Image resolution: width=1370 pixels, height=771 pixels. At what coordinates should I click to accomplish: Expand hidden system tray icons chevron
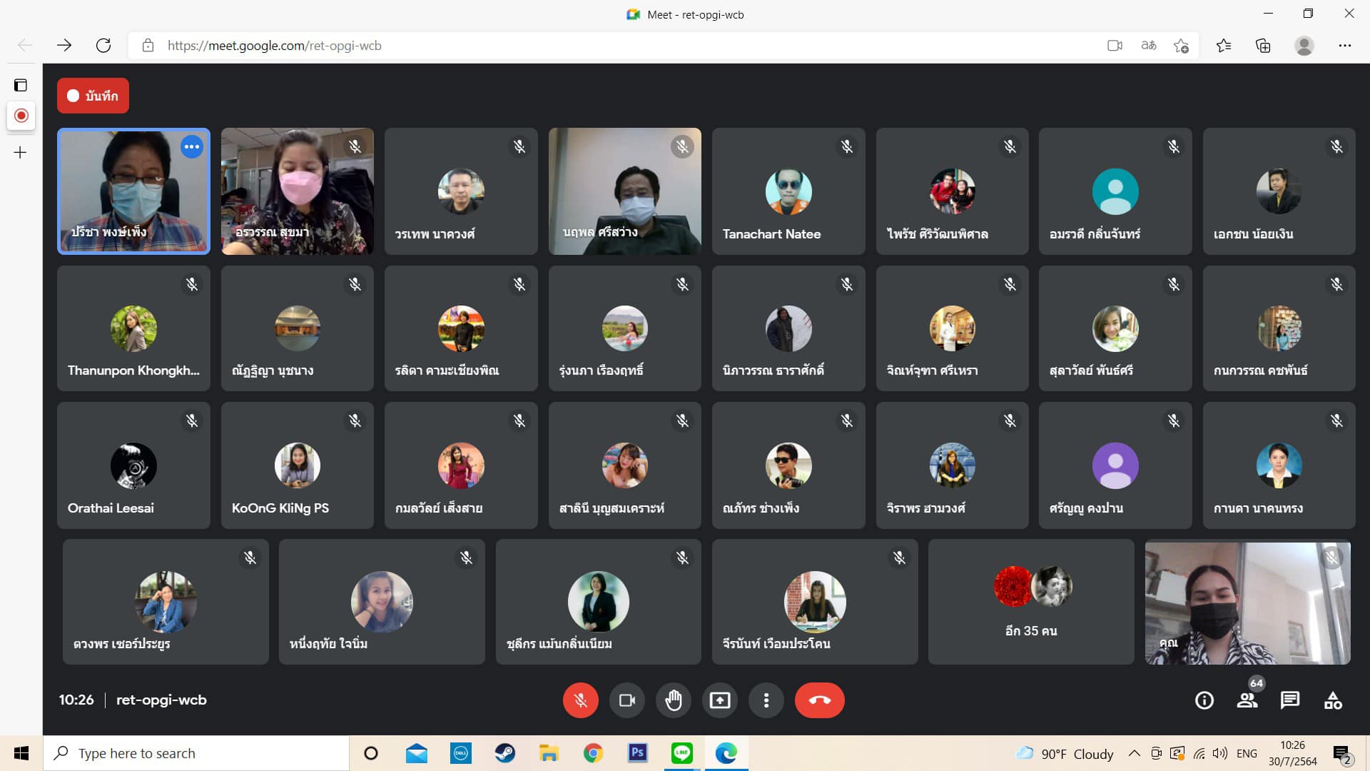point(1133,753)
